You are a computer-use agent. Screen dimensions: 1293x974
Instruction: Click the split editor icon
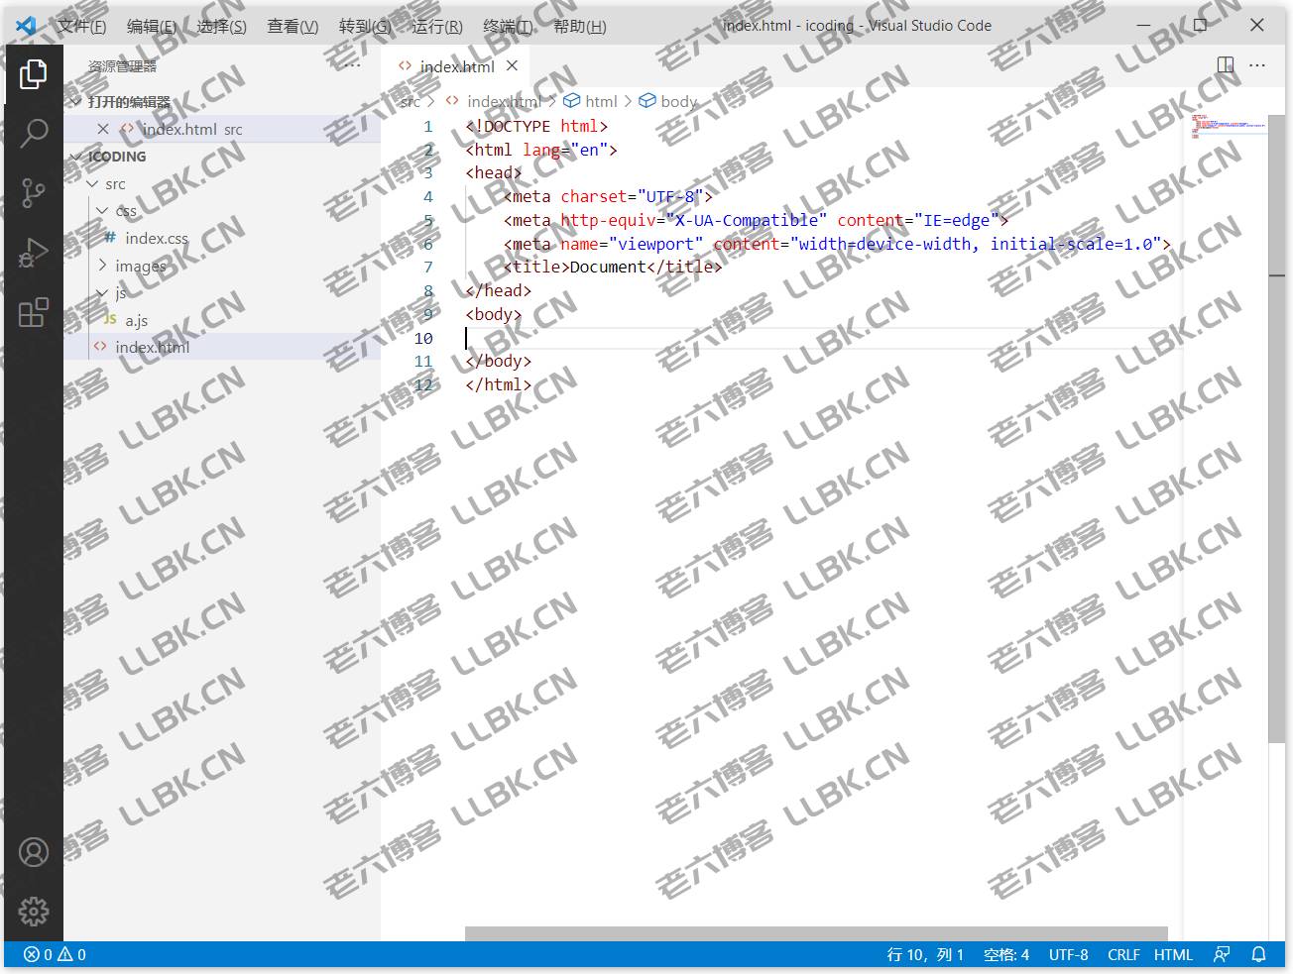click(1226, 65)
